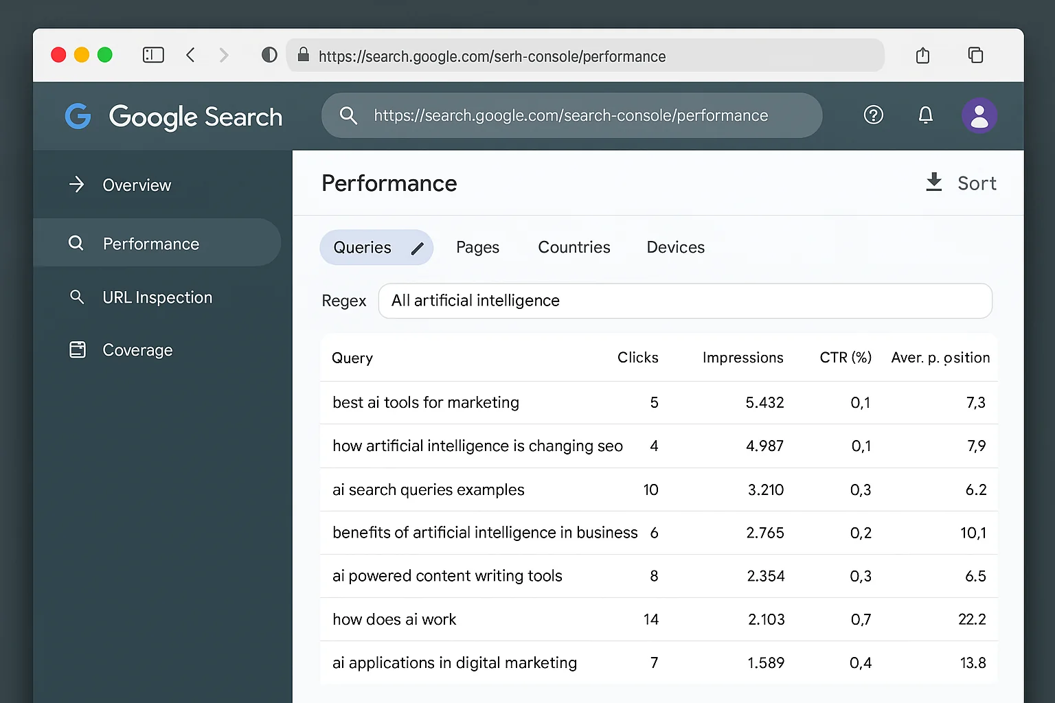This screenshot has height=703, width=1055.
Task: Open the Overview section
Action: [137, 185]
